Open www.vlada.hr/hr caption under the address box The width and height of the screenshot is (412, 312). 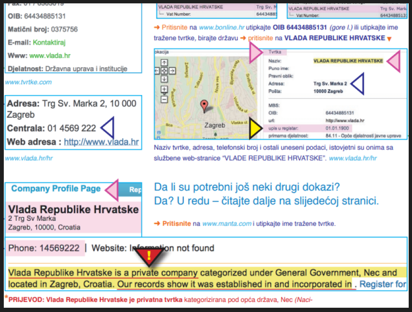click(x=29, y=158)
